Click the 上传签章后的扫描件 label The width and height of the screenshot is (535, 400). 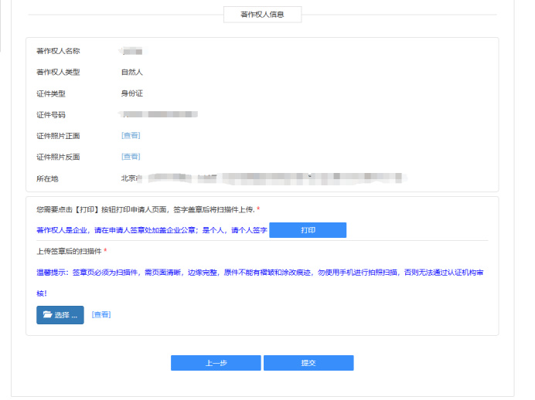(x=69, y=251)
